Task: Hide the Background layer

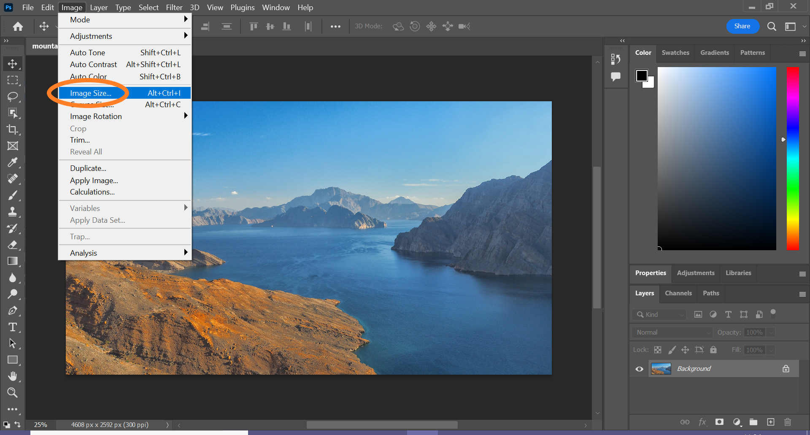Action: tap(640, 369)
